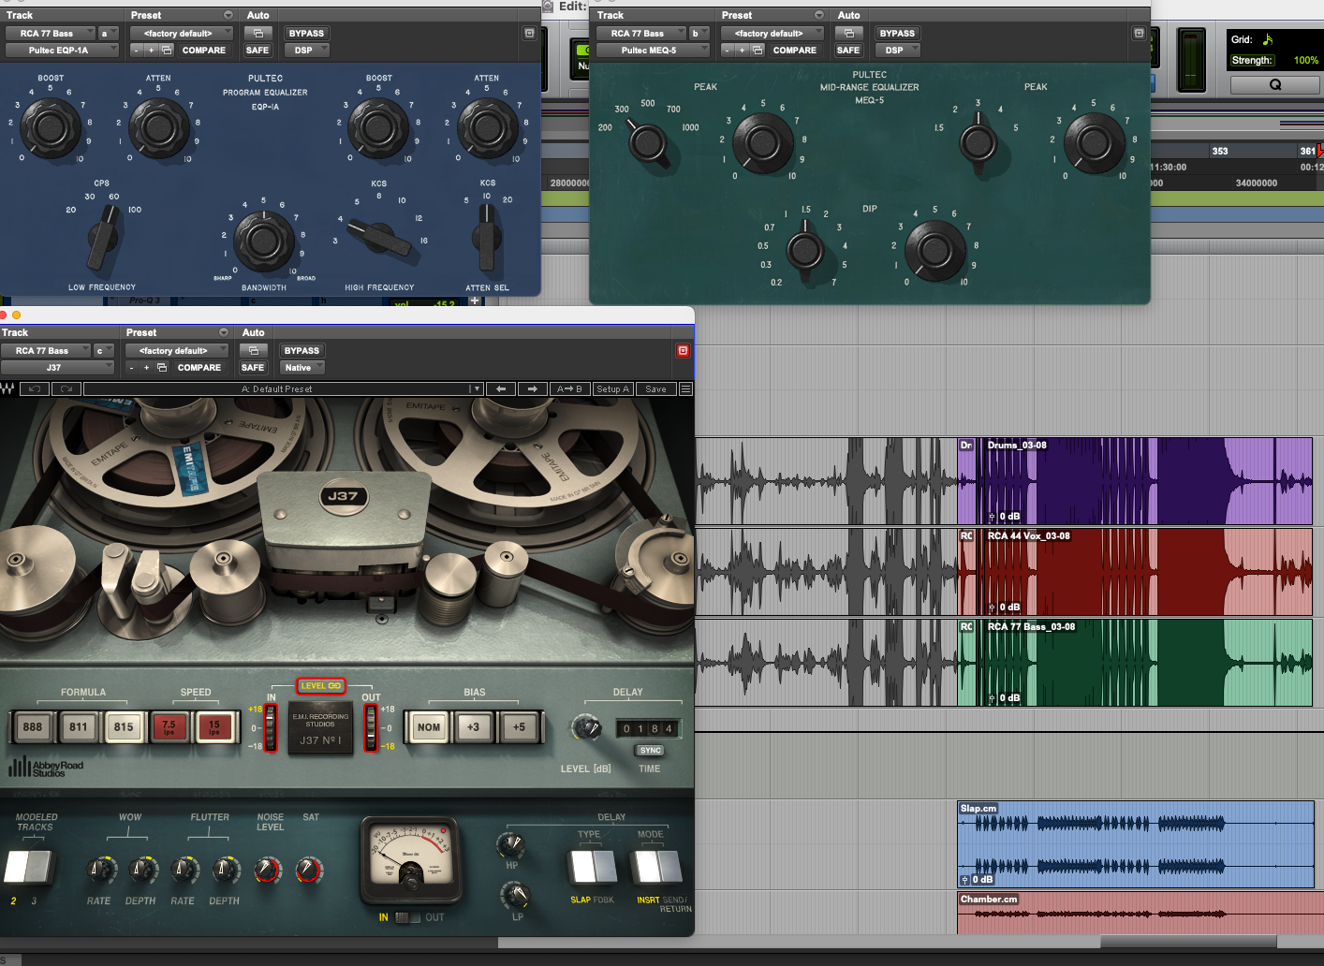The image size is (1324, 966).
Task: Toggle BYPASS on the J37 plugin
Action: 302,350
